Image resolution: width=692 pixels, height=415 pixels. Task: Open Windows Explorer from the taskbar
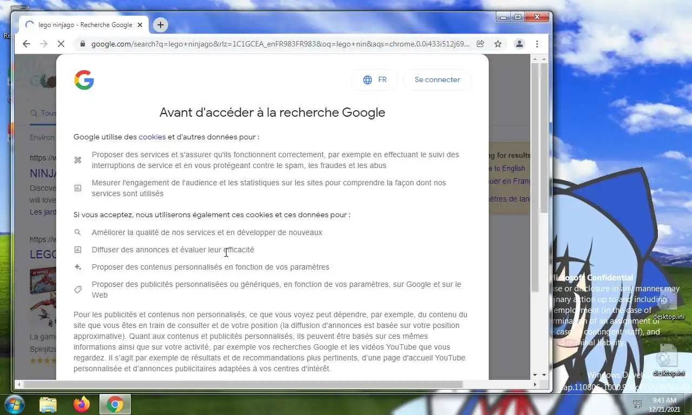point(48,404)
